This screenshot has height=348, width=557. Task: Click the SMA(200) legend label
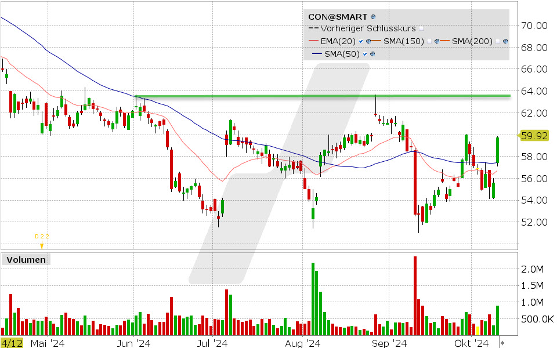click(x=472, y=41)
